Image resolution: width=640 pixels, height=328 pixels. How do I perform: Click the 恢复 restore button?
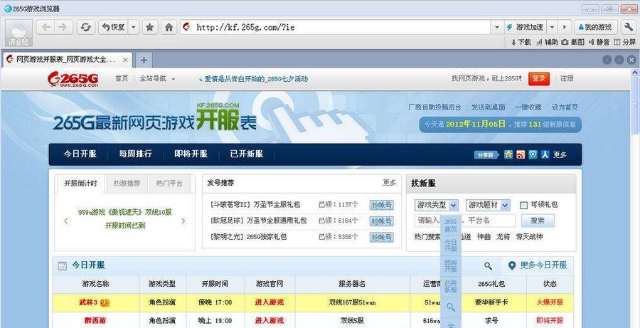click(x=114, y=27)
